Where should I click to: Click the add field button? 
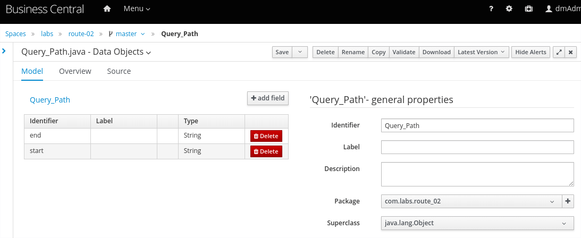tap(268, 98)
